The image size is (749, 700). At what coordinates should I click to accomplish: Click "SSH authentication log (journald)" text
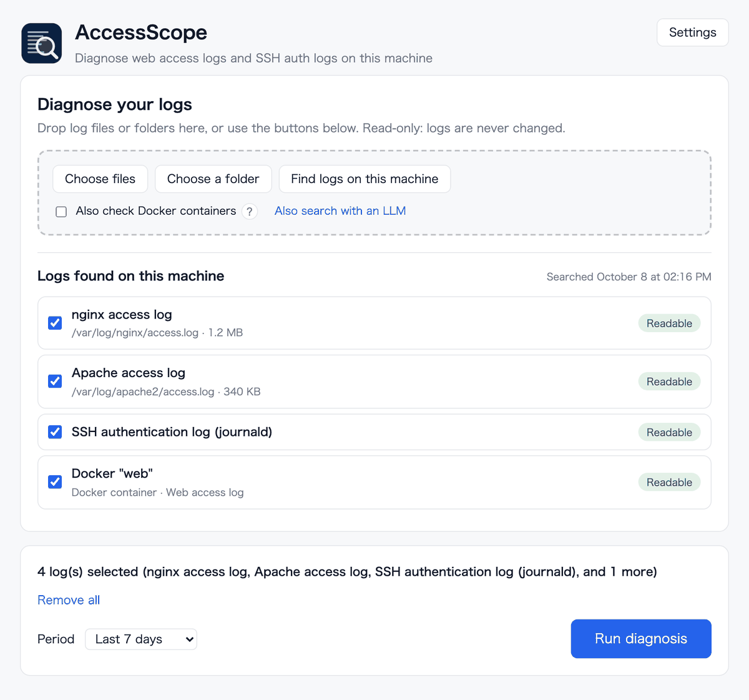172,432
